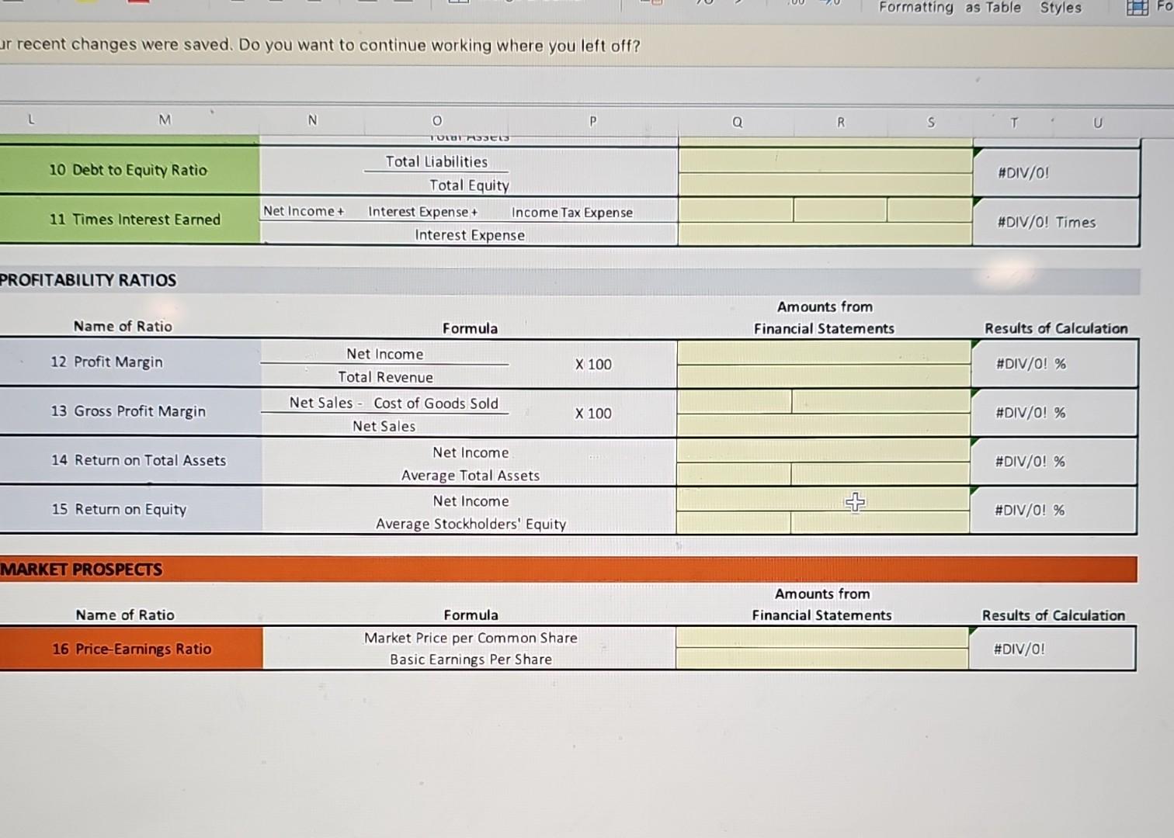Select the Profit Margin #DIV/0! % result
Screen dimensions: 1174x838
pos(1054,364)
